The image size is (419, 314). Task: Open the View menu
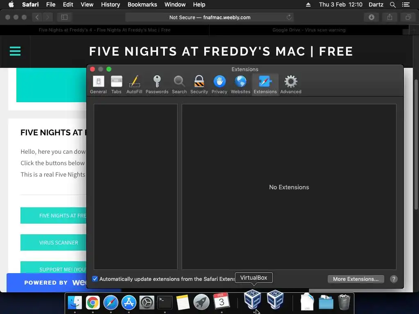pyautogui.click(x=87, y=4)
